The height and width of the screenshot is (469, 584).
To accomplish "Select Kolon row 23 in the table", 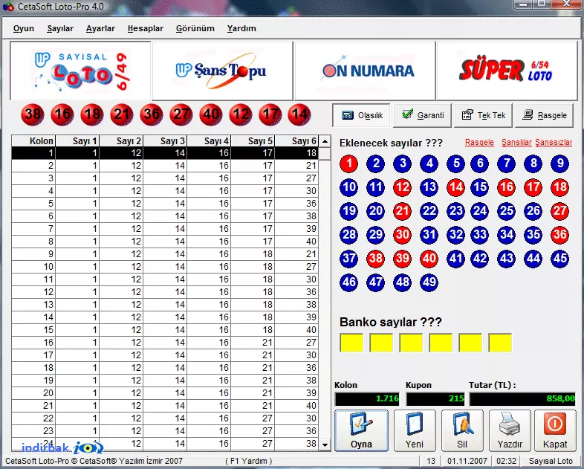I will 165,431.
